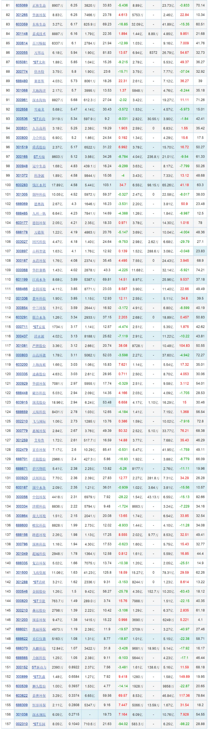Open stock code 688485
This screenshot has width=210, height=730.
tap(22, 213)
